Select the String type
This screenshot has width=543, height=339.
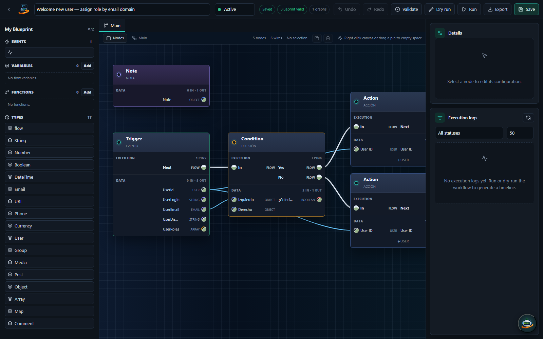coord(49,140)
